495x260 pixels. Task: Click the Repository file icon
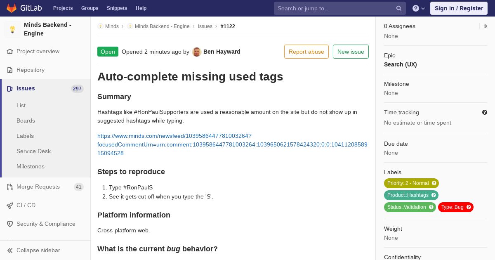10,70
